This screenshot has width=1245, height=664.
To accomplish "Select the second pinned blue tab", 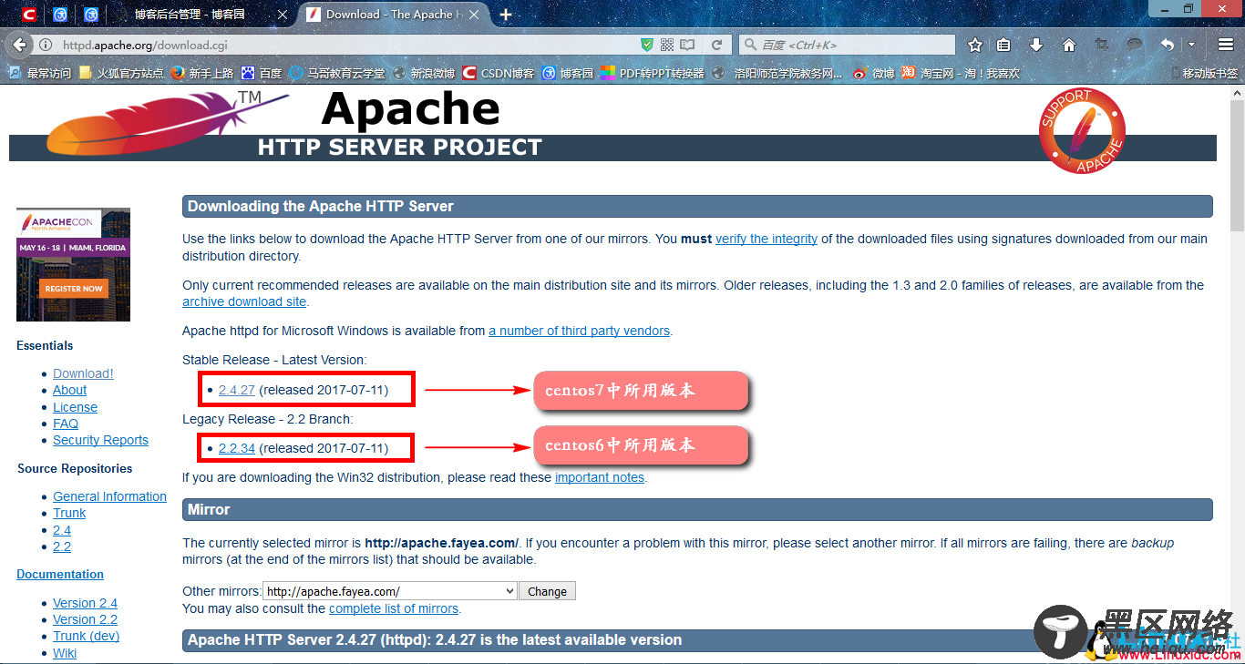I will pyautogui.click(x=60, y=15).
